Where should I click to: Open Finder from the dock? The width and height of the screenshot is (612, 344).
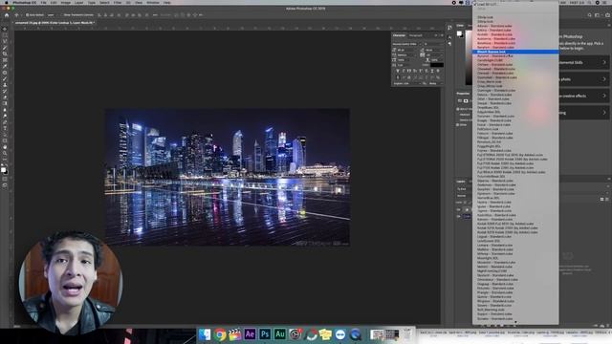click(205, 334)
